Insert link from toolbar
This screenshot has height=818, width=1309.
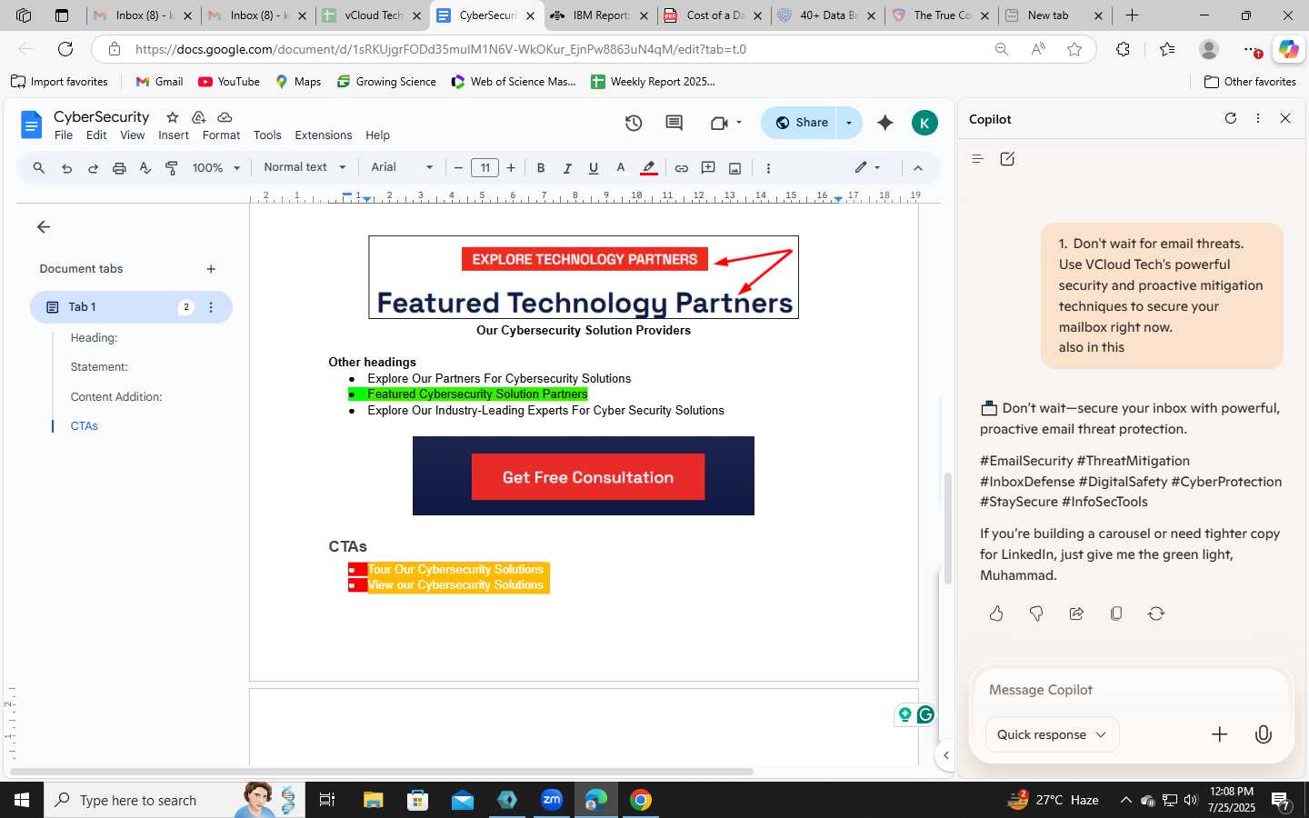pyautogui.click(x=681, y=168)
